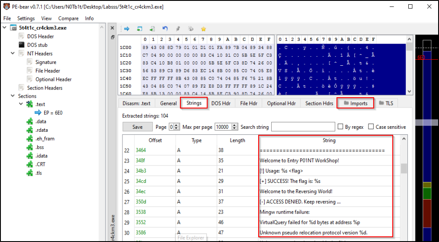Switch to the Imports tab
The height and width of the screenshot is (242, 439).
355,103
